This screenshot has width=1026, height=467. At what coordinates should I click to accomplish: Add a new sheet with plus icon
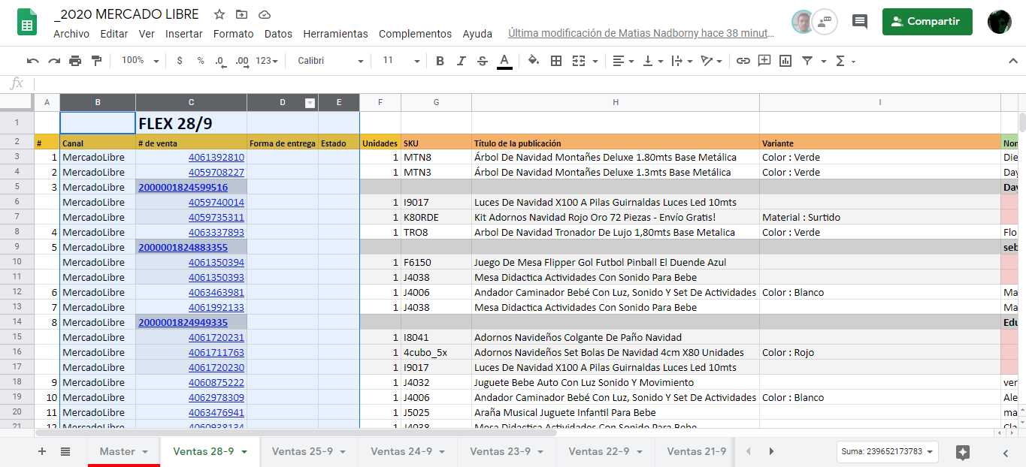42,451
